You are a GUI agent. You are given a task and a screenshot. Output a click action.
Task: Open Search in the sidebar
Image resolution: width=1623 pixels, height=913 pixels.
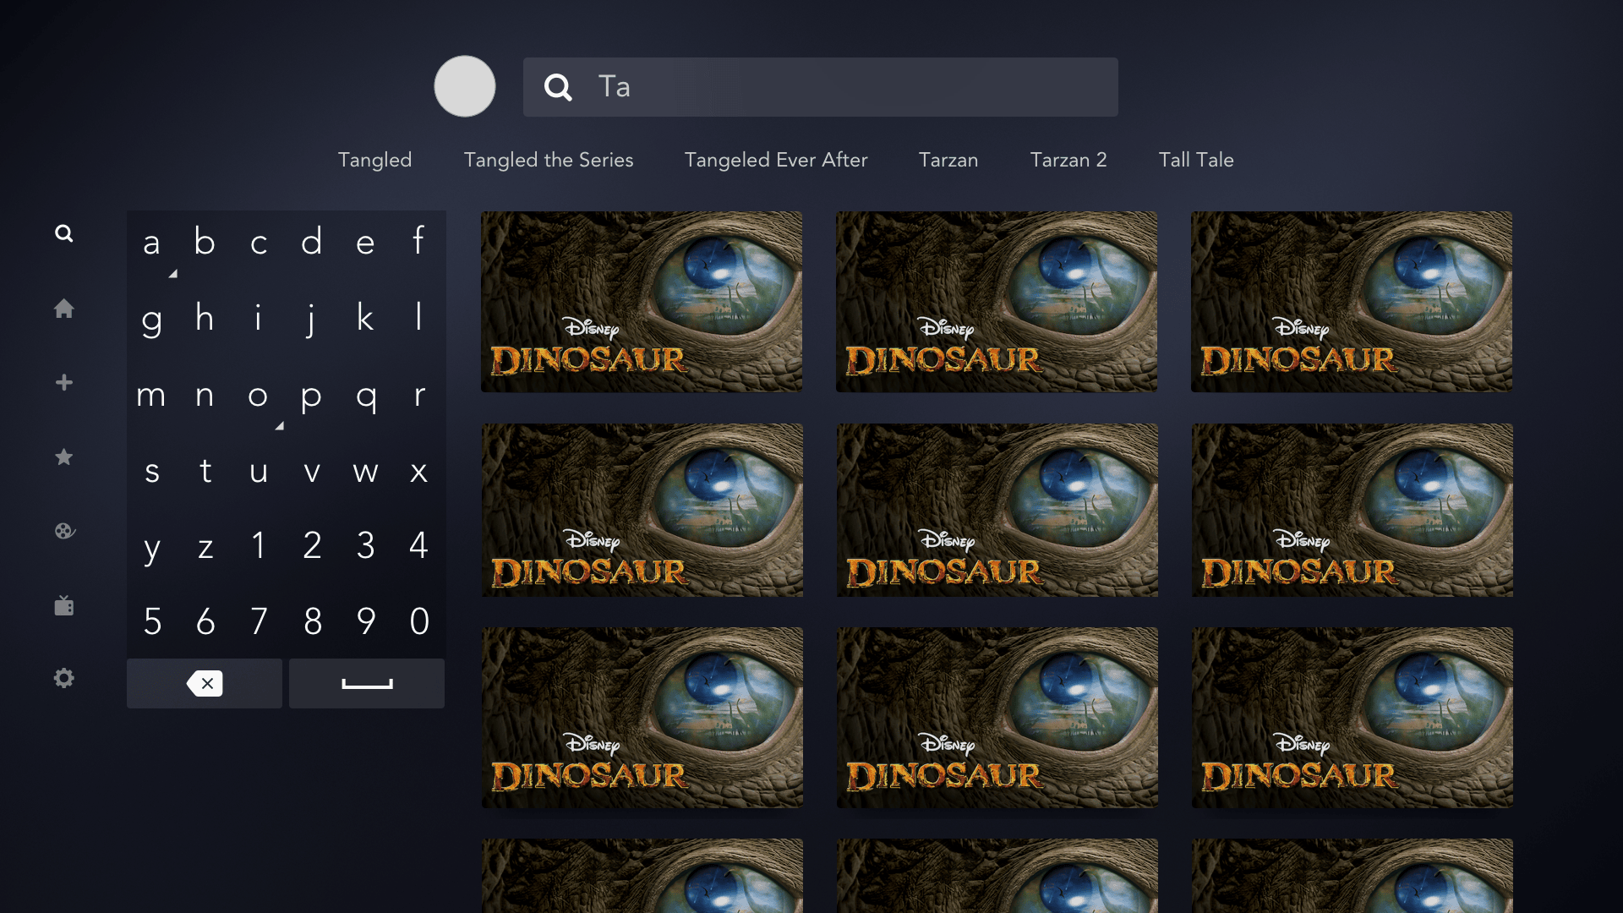(x=63, y=233)
